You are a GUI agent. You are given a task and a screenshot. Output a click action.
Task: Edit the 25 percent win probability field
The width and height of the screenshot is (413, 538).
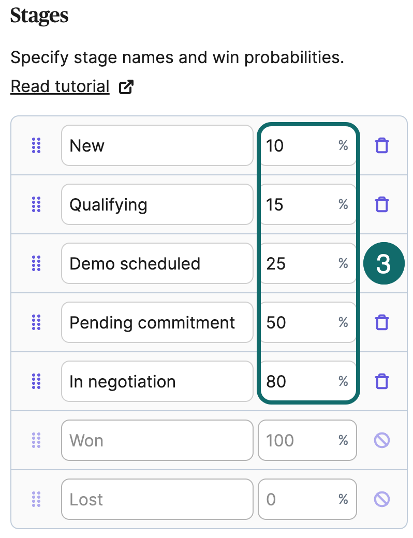click(307, 263)
